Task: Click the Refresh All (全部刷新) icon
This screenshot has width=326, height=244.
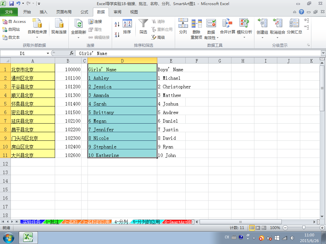Action: click(79, 24)
